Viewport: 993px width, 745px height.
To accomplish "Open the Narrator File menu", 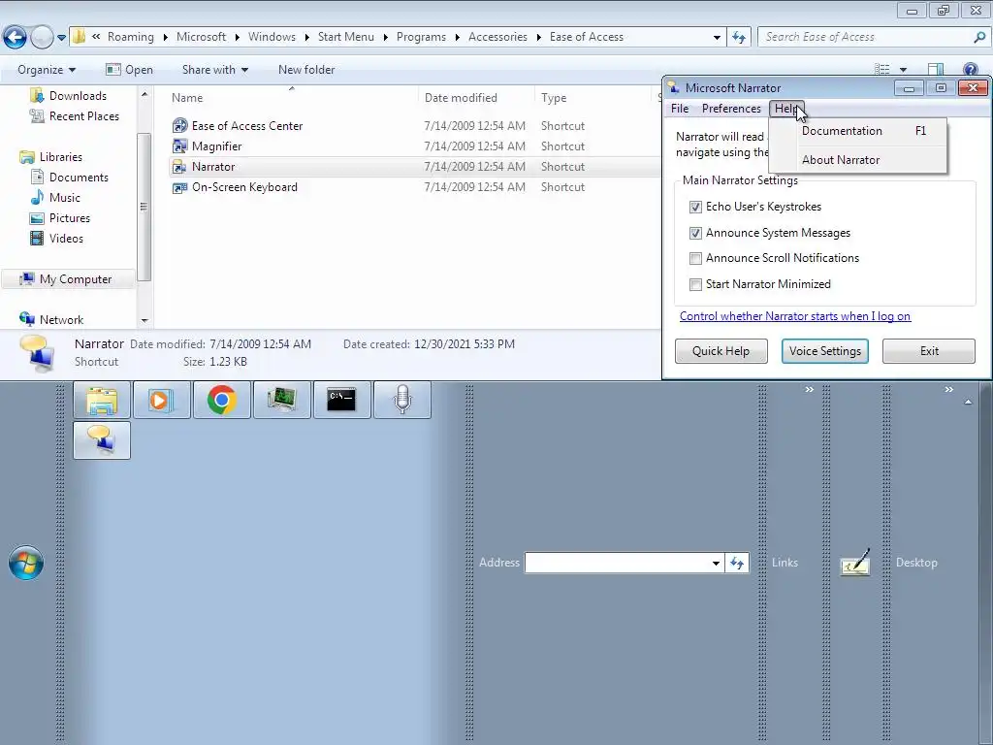I will [680, 109].
